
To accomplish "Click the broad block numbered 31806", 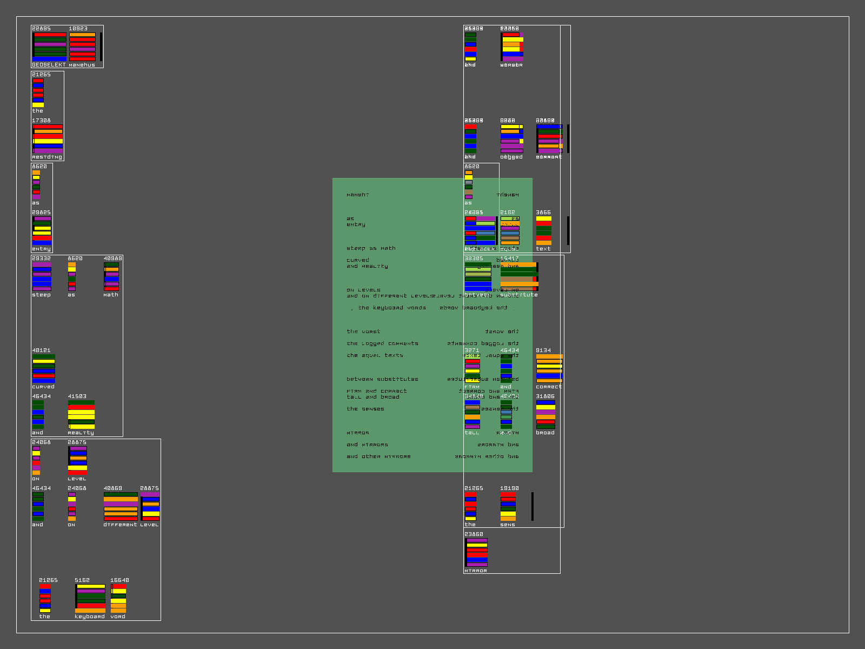I will (x=545, y=414).
